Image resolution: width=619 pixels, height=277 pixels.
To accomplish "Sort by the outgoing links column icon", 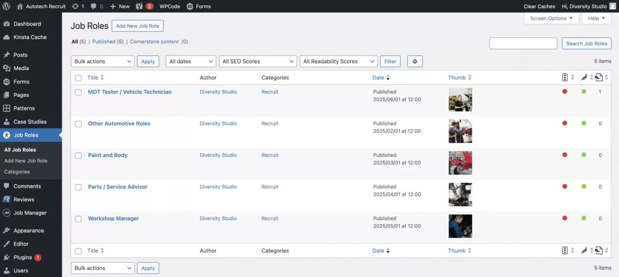I will click(x=599, y=77).
